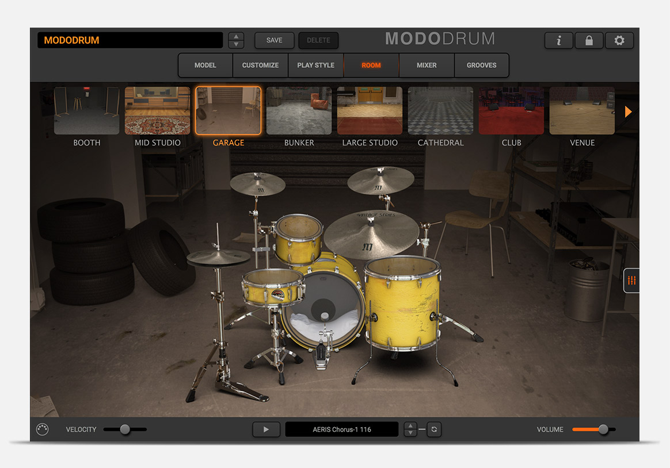Go to the PLAY STYLE tab
The height and width of the screenshot is (468, 670).
(x=316, y=66)
